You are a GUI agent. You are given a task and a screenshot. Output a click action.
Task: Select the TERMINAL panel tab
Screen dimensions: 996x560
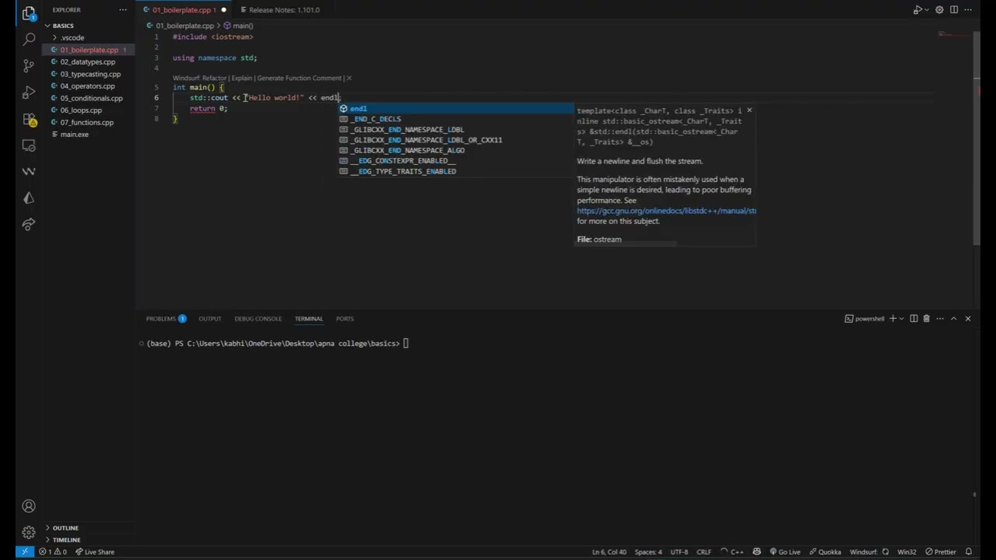point(309,318)
